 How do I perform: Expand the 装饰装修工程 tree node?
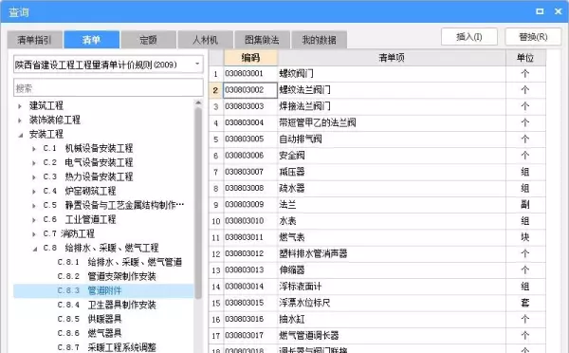[20, 121]
